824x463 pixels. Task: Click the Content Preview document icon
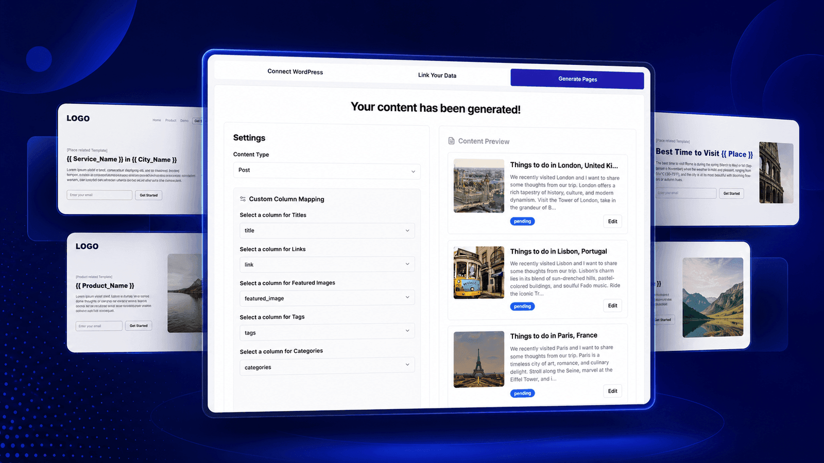[x=452, y=140]
